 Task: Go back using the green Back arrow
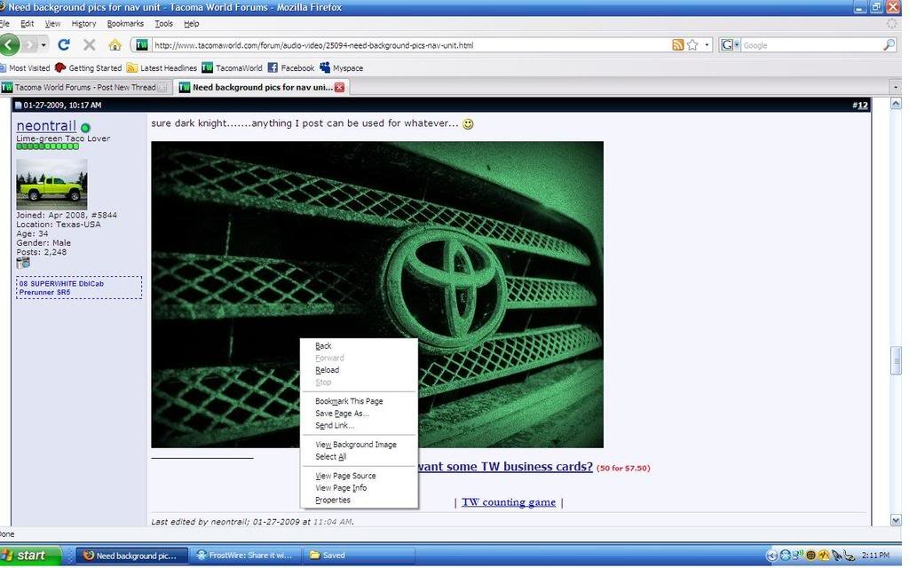pyautogui.click(x=9, y=44)
